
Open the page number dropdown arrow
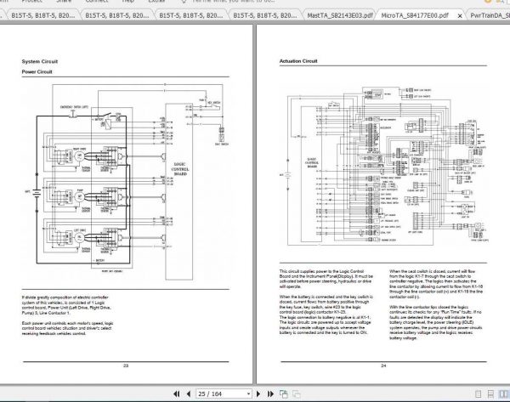coord(248,394)
